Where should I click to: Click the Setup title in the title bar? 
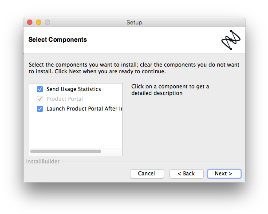pyautogui.click(x=134, y=22)
